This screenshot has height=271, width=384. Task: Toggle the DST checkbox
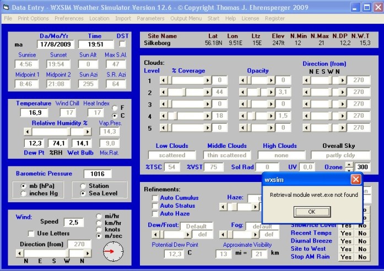tap(122, 44)
